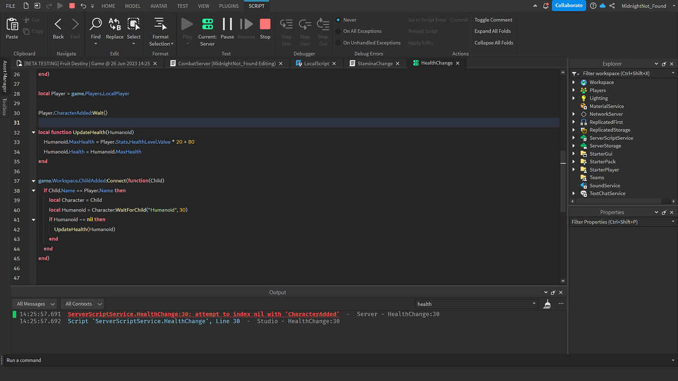Open the All Messages filter dropdown
Image resolution: width=678 pixels, height=381 pixels.
pos(34,303)
